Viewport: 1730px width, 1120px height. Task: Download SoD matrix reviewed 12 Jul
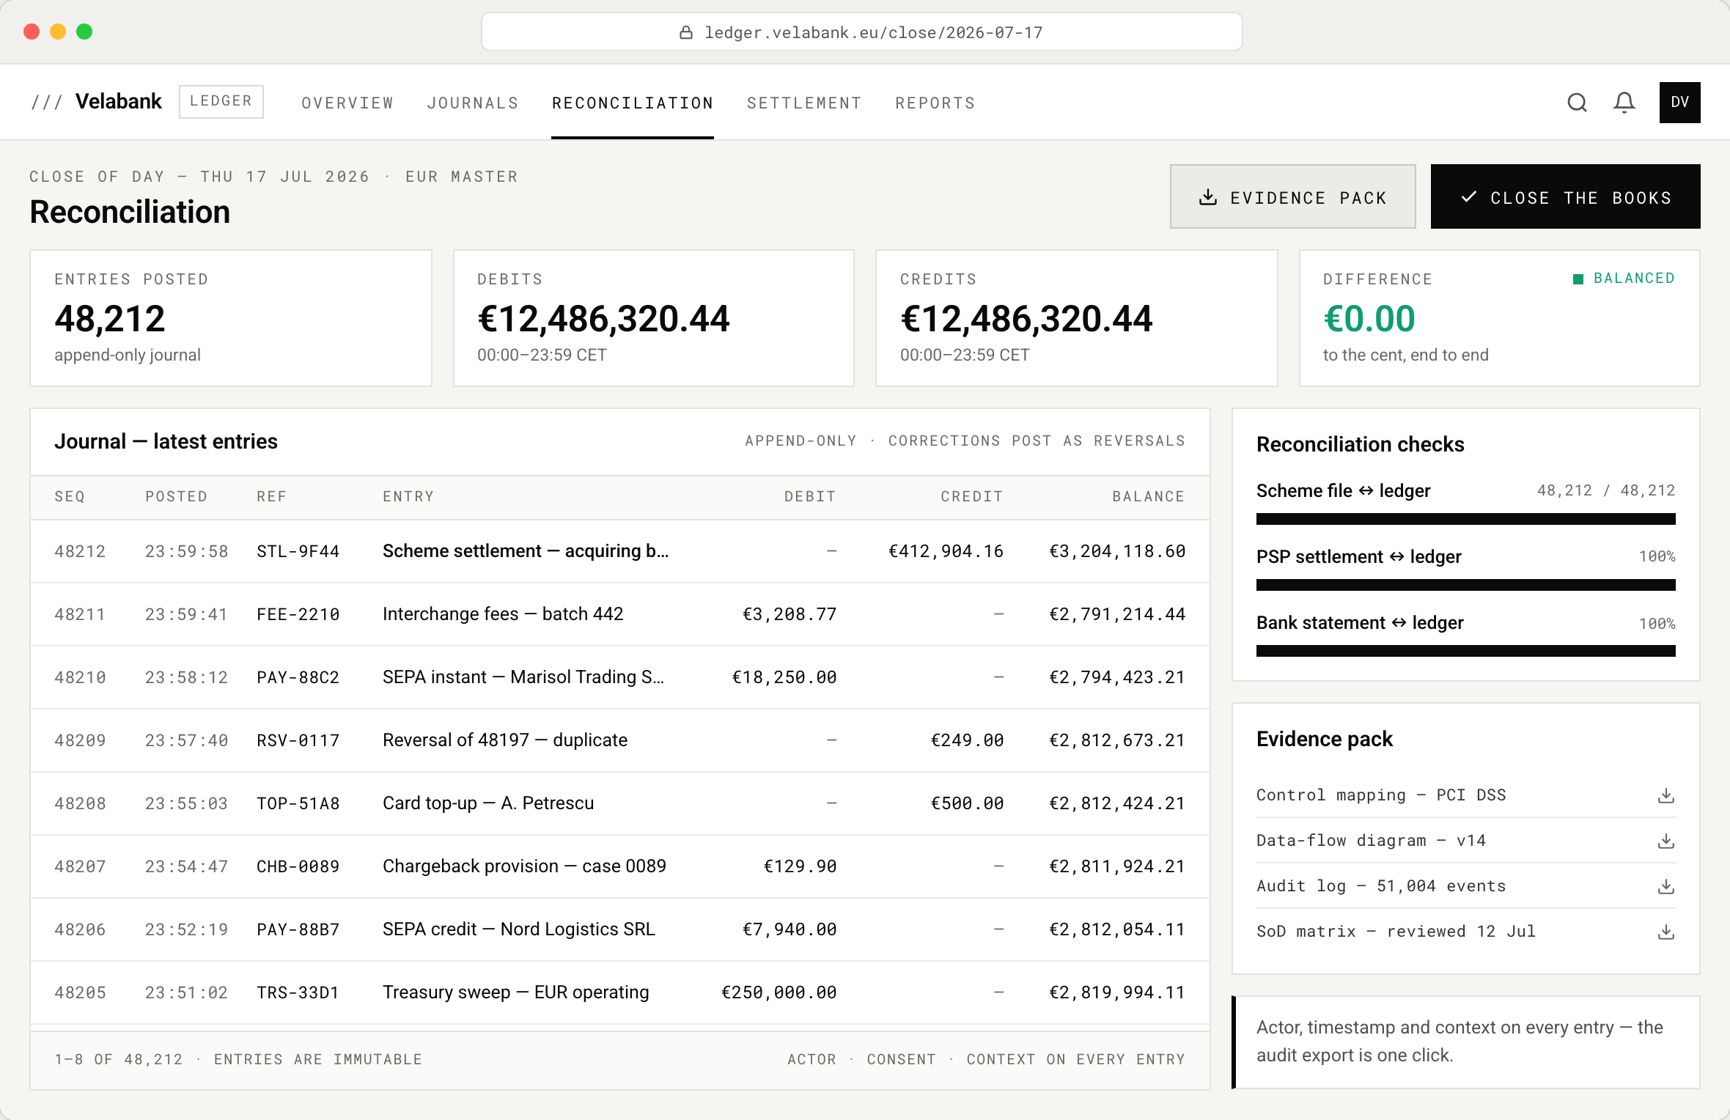pos(1666,932)
